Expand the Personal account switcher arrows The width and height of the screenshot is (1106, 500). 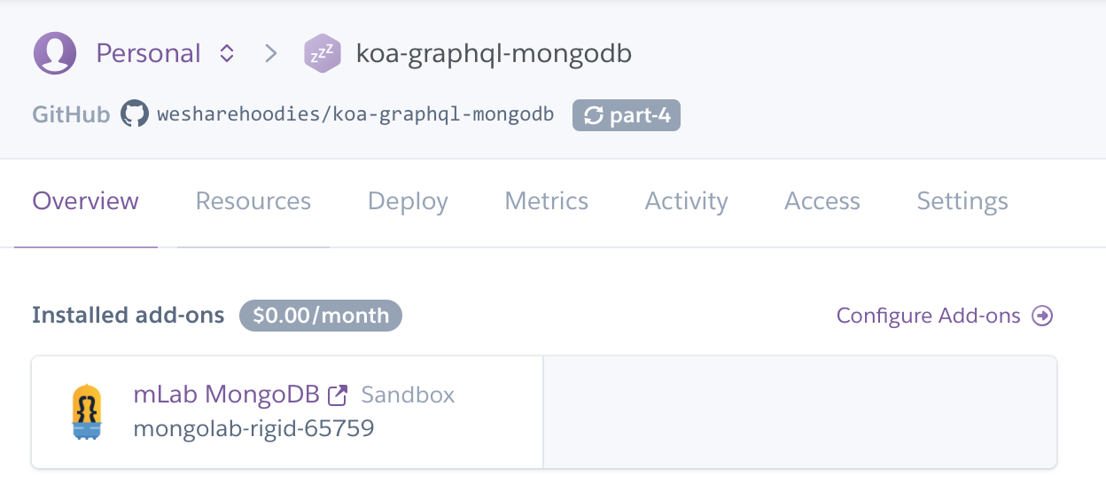coord(227,53)
